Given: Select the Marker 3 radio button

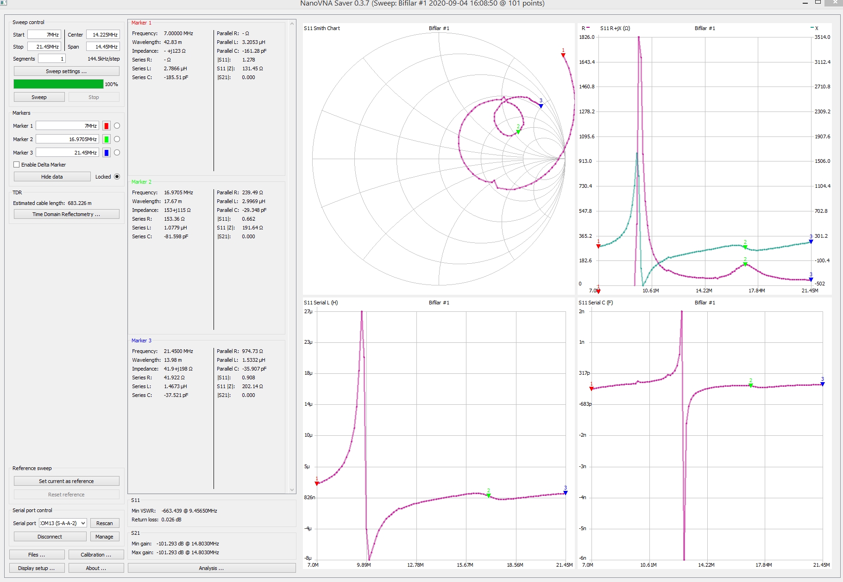Looking at the screenshot, I should (x=117, y=153).
